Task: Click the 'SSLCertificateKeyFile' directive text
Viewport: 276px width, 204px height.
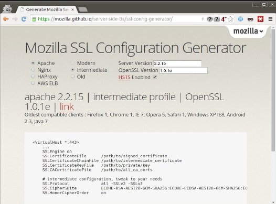Action: tap(68, 165)
